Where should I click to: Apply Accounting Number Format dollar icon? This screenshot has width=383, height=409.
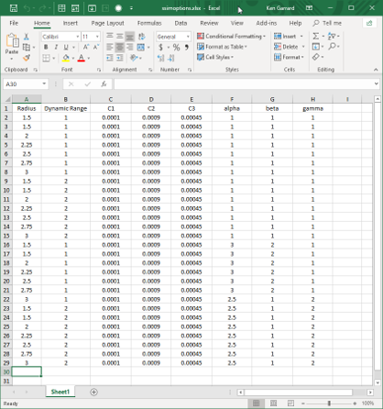[x=160, y=47]
